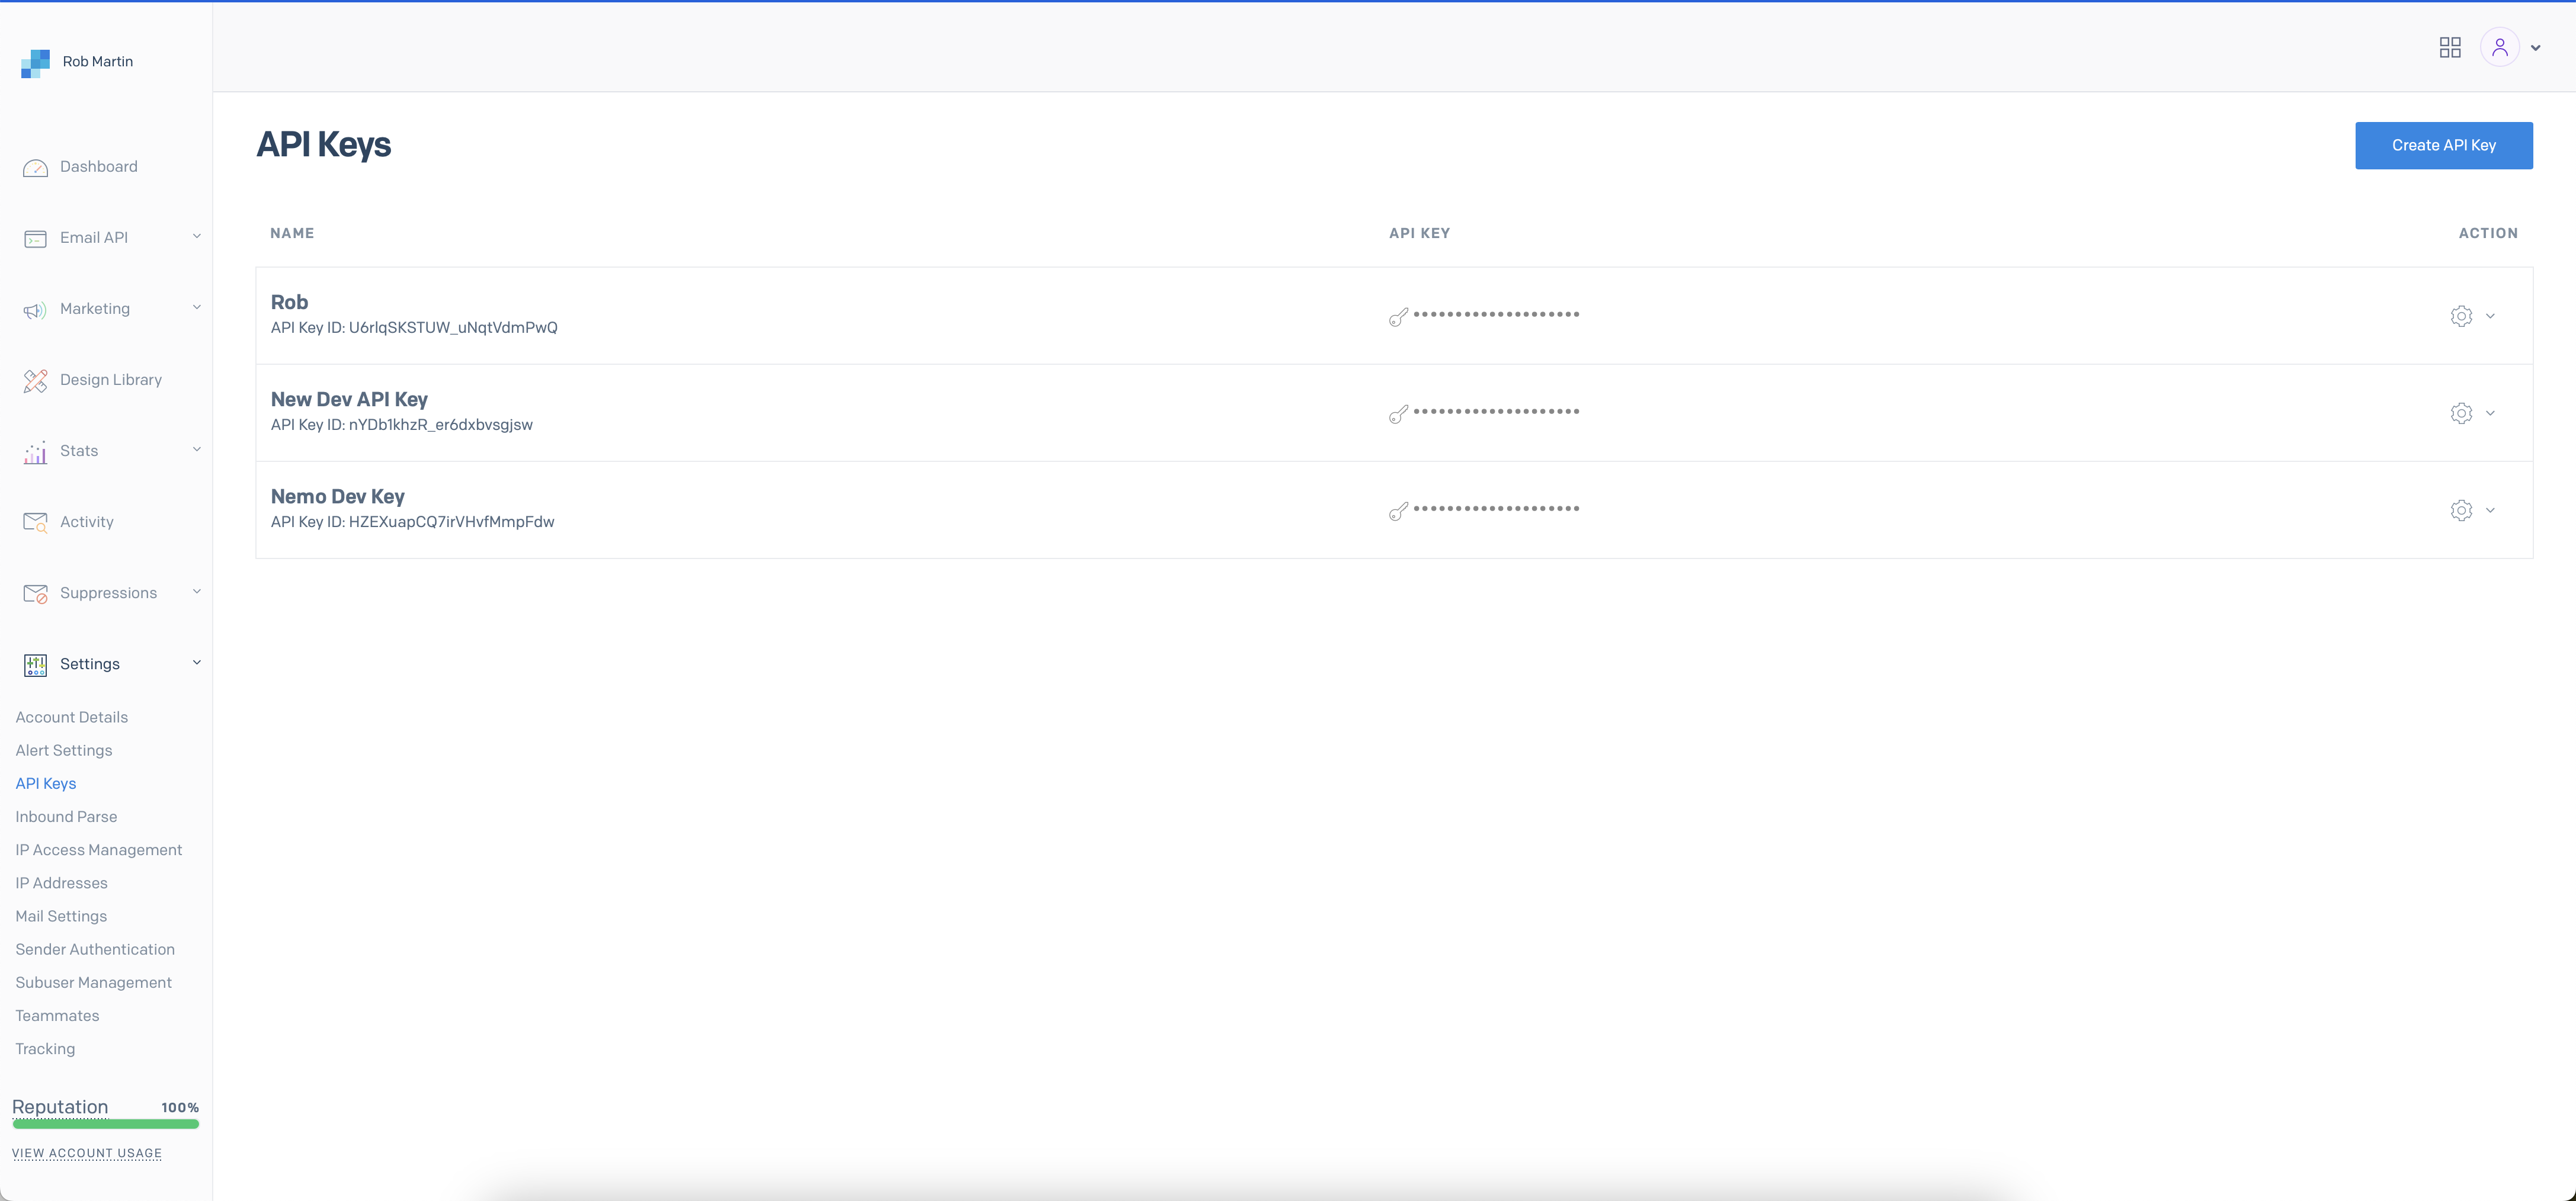
Task: Click gear icon for New Dev API Key
Action: 2461,413
